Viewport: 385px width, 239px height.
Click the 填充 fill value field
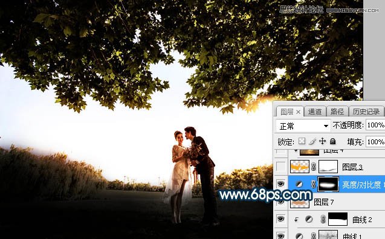[x=375, y=142]
